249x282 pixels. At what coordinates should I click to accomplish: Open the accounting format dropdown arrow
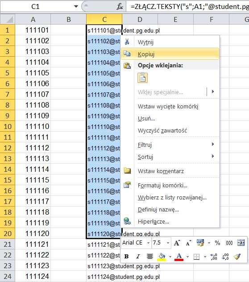click(209, 243)
